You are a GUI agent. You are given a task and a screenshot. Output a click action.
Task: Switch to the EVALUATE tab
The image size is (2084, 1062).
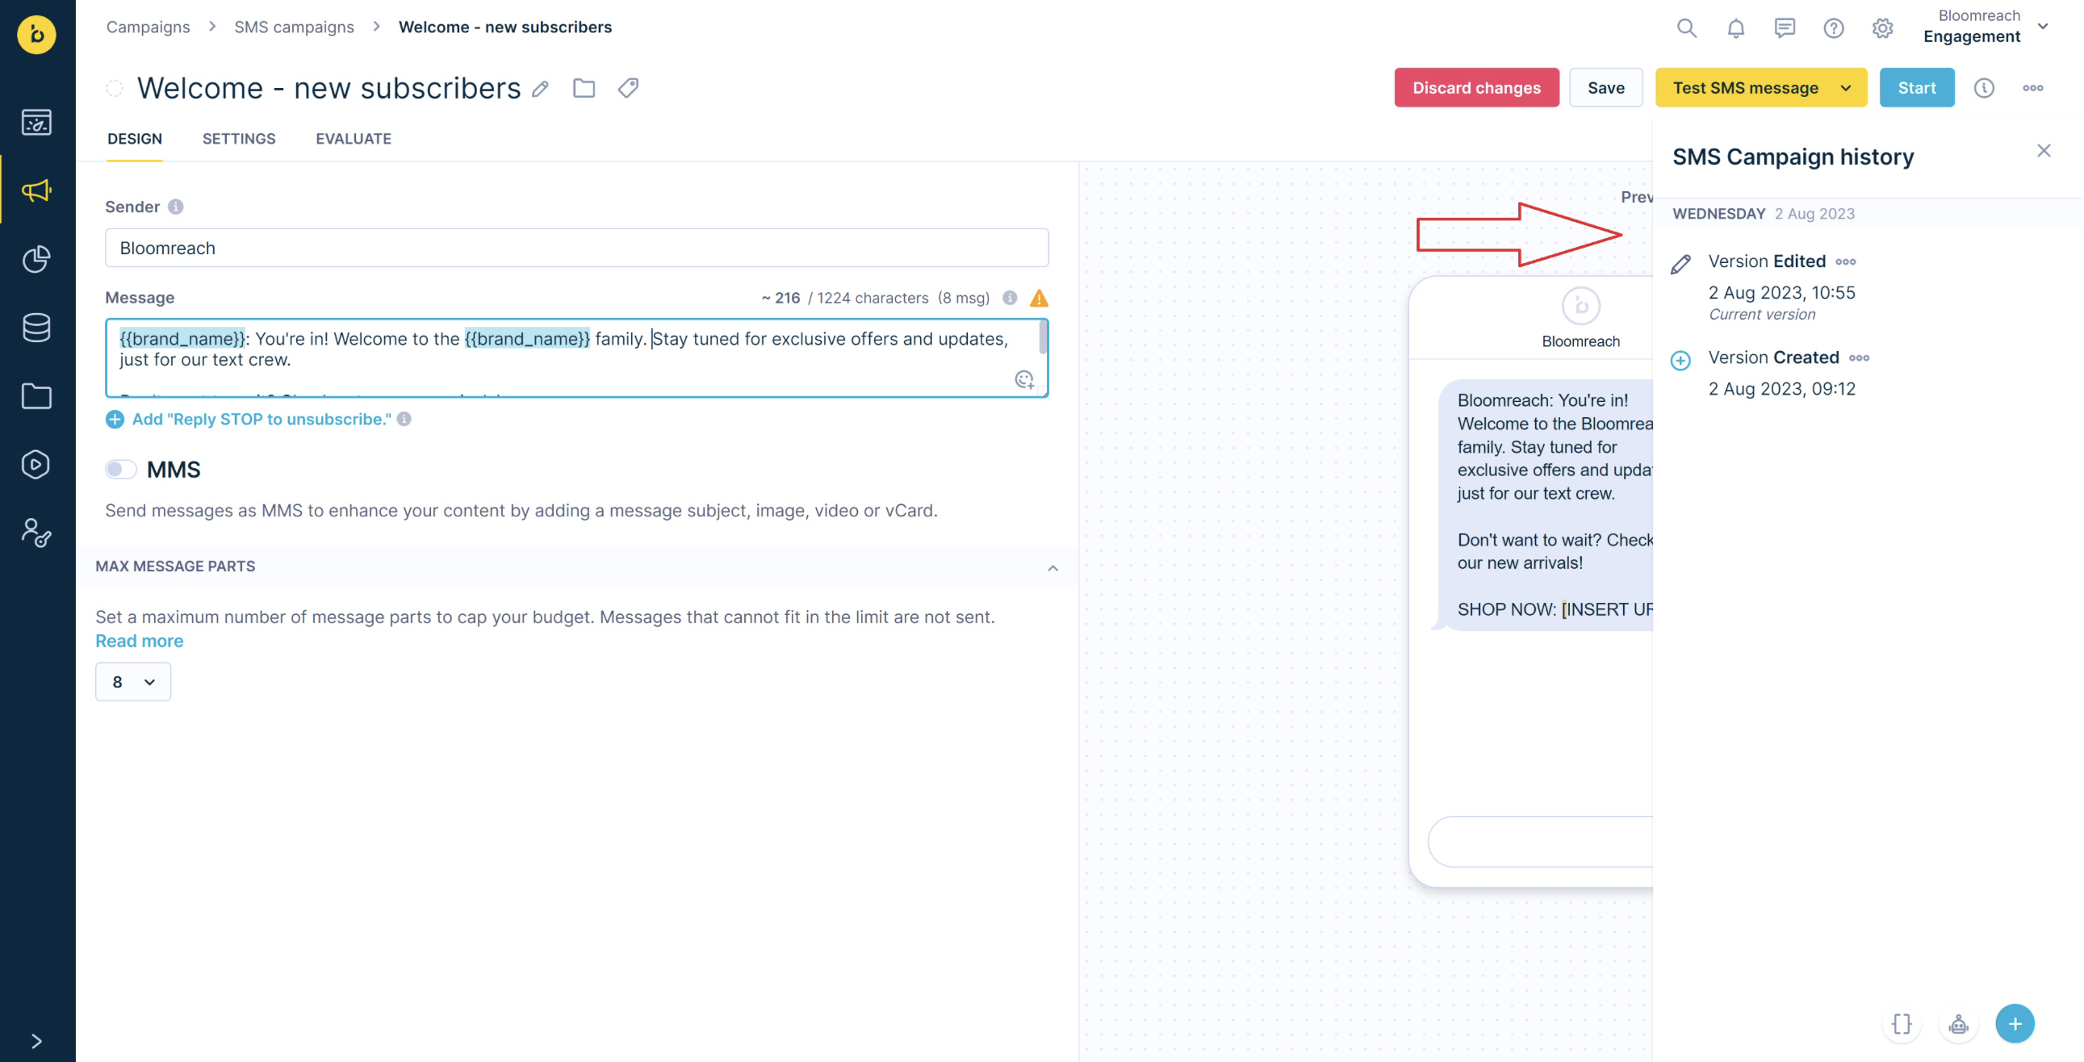[353, 138]
